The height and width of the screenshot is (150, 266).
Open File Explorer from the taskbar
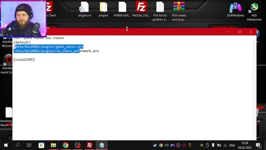[x=54, y=145]
